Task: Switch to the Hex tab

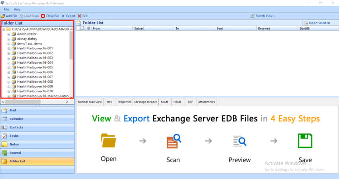Action: tap(109, 102)
